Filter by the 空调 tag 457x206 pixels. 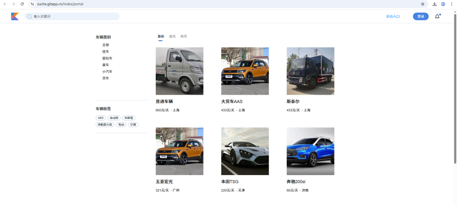click(133, 125)
